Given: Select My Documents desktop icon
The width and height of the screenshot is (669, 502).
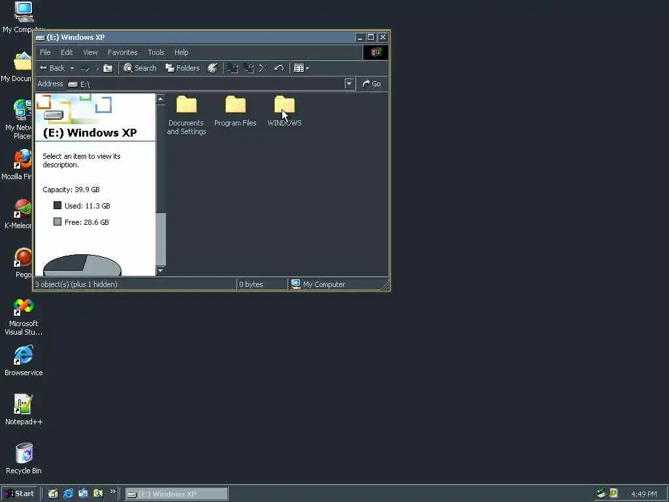Looking at the screenshot, I should 17,66.
